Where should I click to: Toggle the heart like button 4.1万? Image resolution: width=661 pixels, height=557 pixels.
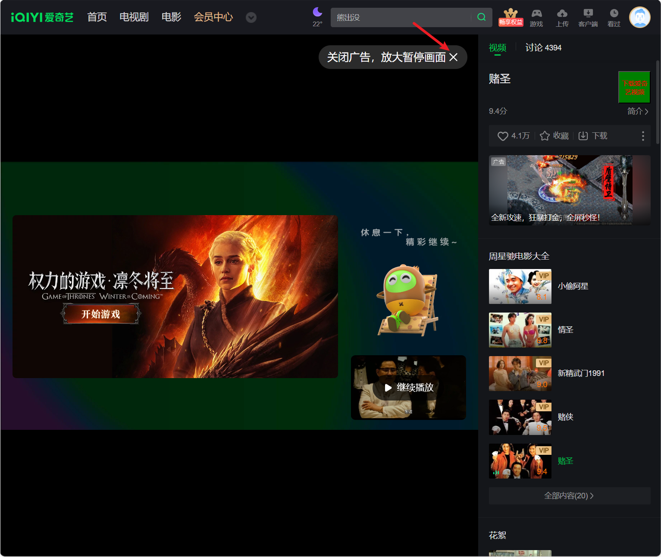tap(503, 136)
